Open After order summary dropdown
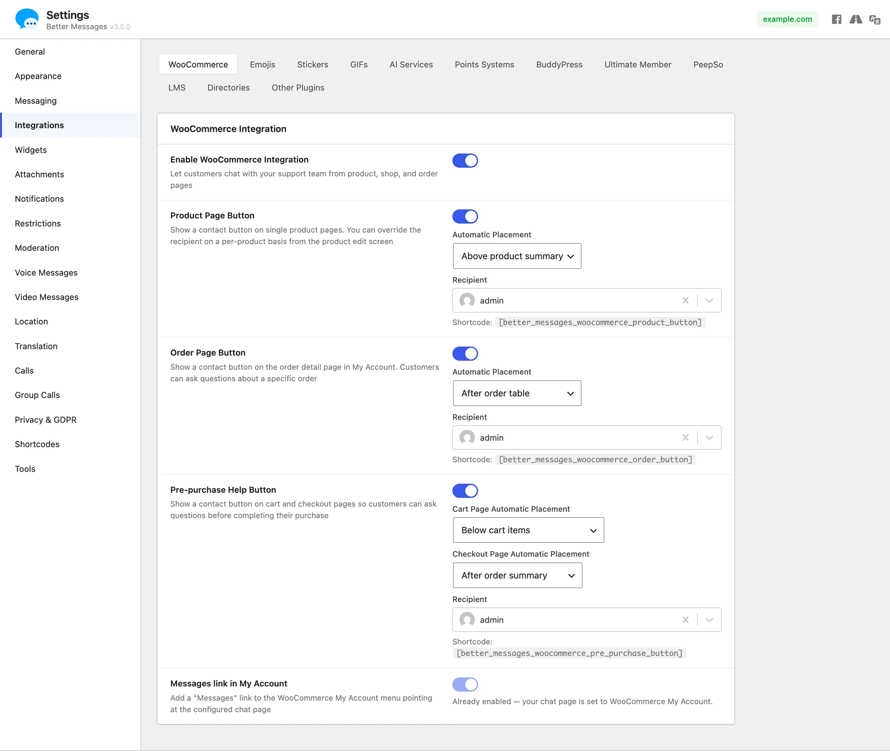 pyautogui.click(x=518, y=576)
